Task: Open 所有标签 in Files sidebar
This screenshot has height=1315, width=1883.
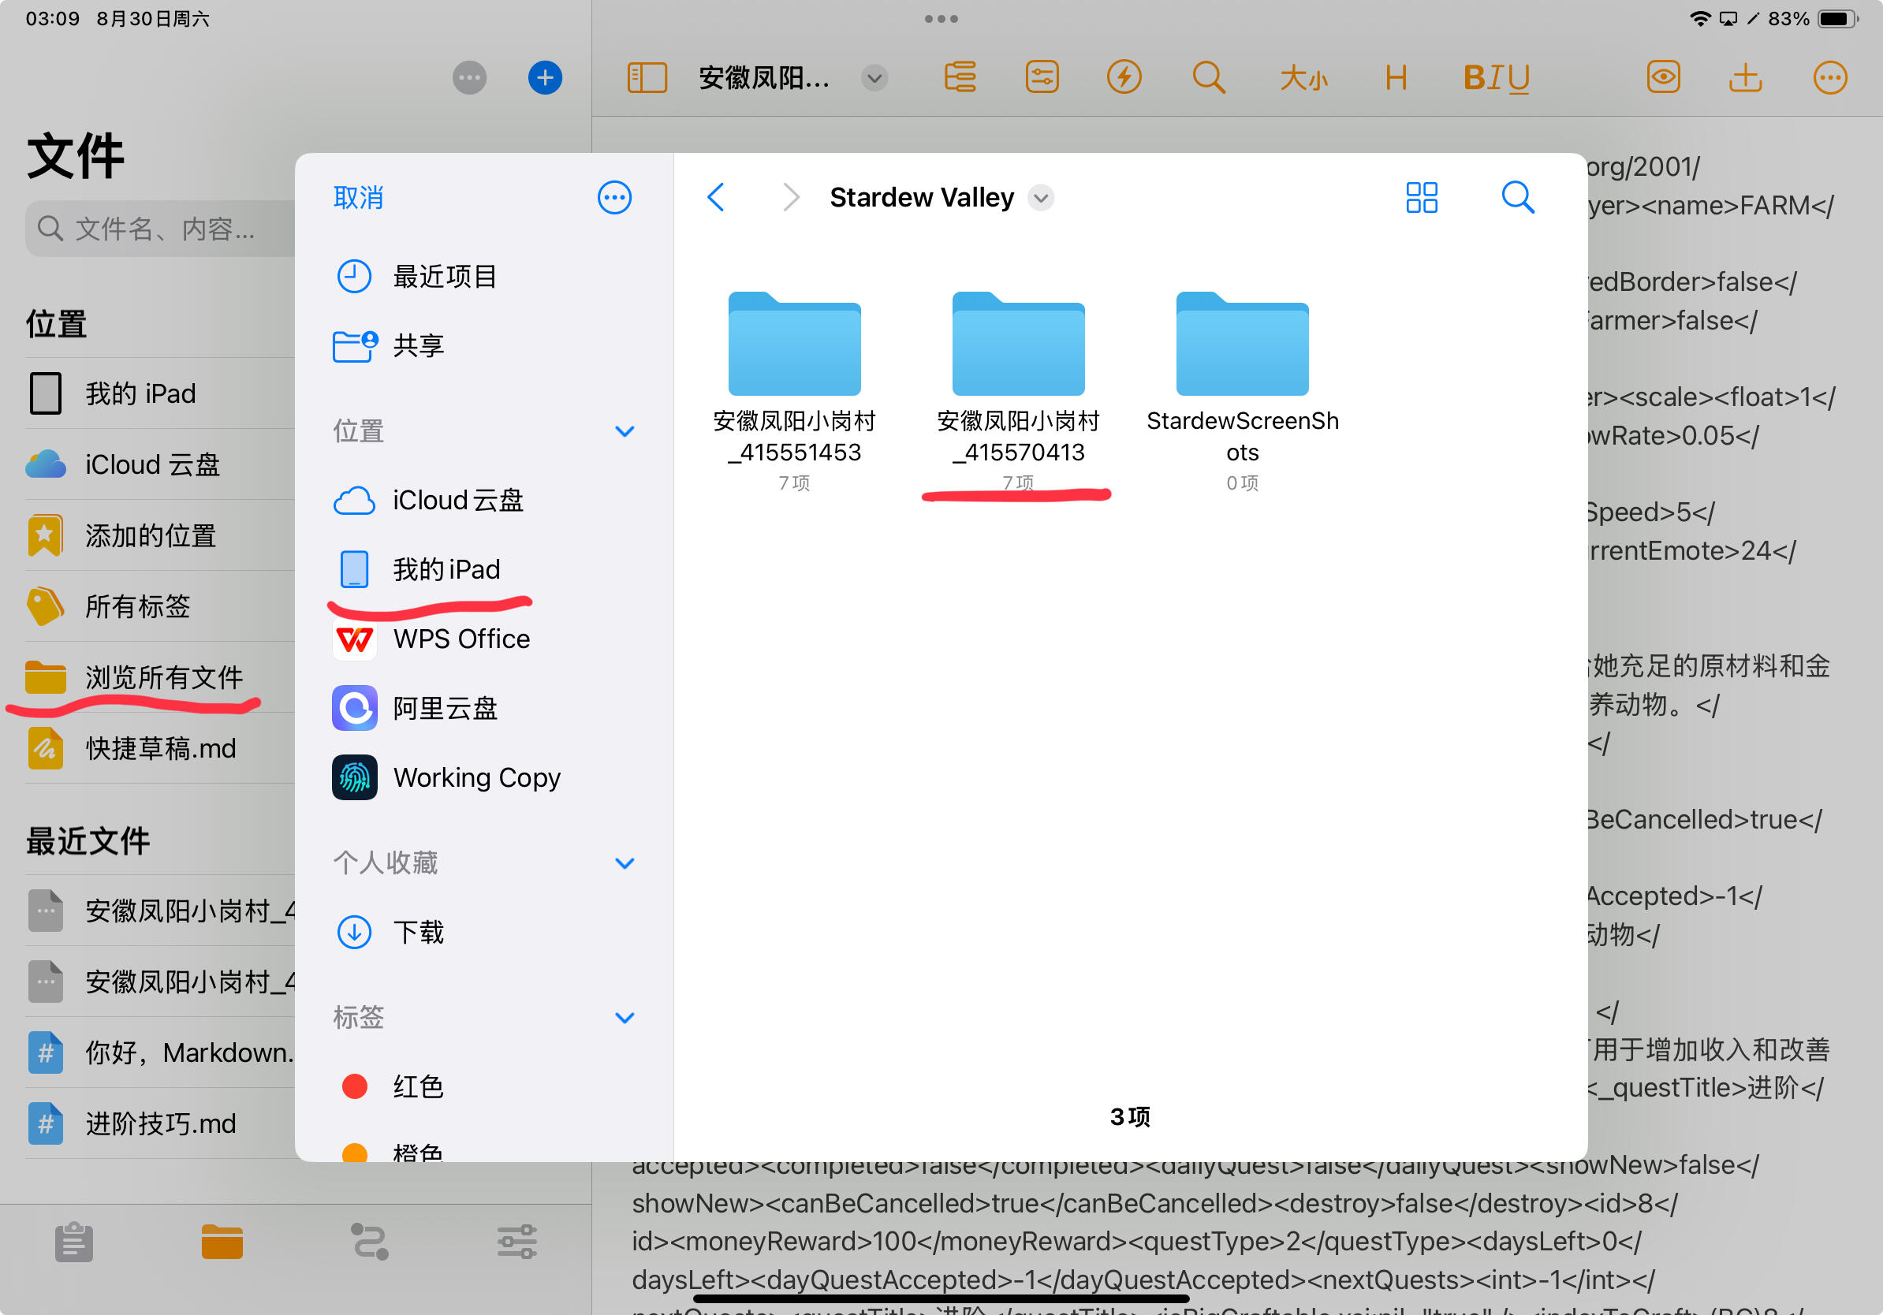Action: 161,608
